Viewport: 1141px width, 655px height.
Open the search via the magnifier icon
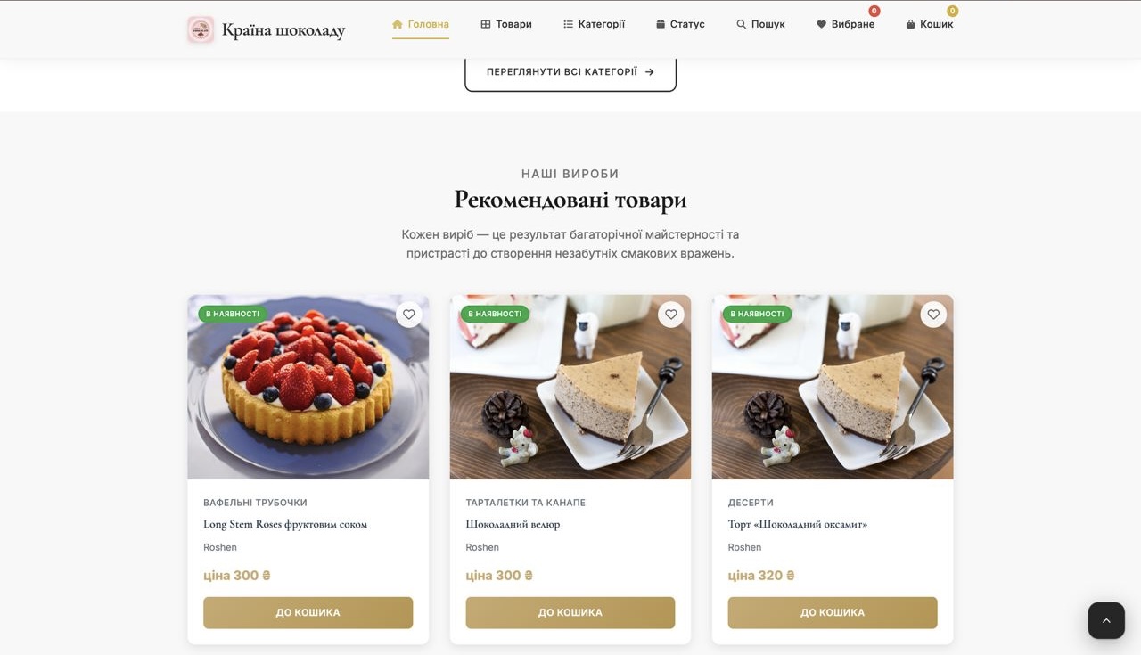pos(741,24)
